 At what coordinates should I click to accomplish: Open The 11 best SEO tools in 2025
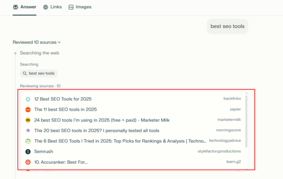pyautogui.click(x=66, y=109)
